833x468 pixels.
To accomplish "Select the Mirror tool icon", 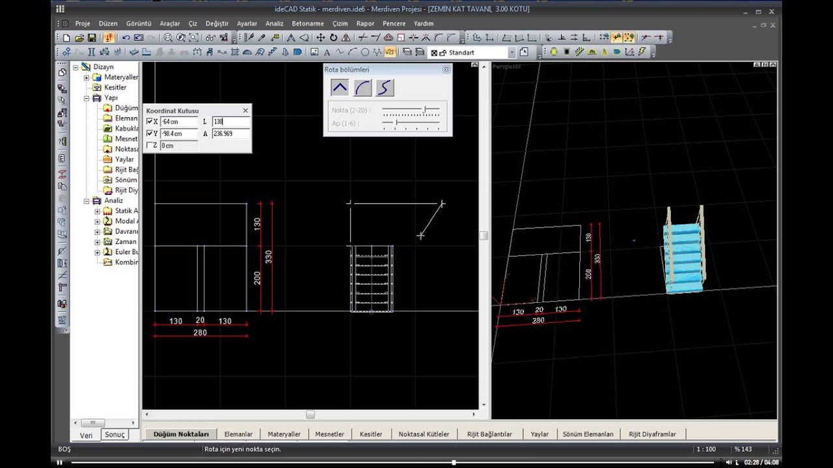I will tap(346, 38).
